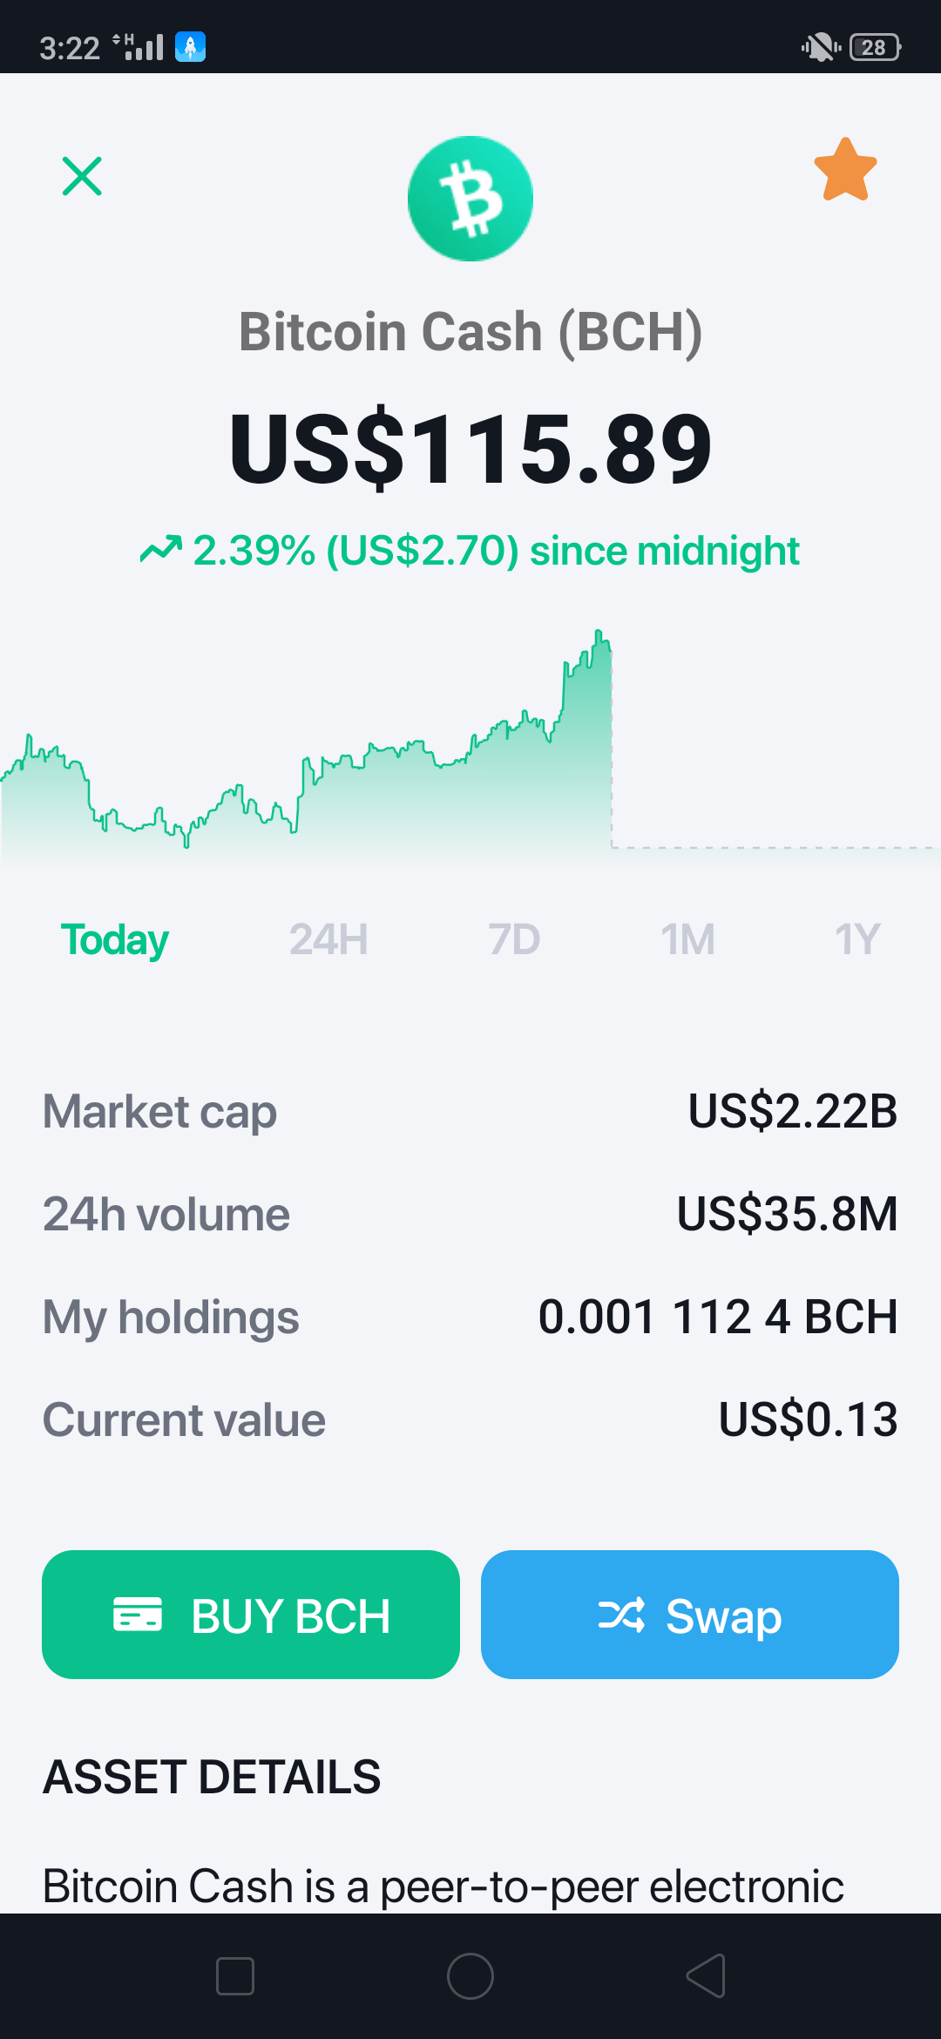The width and height of the screenshot is (941, 2039).
Task: Tap the battery indicator showing 28
Action: point(875,47)
